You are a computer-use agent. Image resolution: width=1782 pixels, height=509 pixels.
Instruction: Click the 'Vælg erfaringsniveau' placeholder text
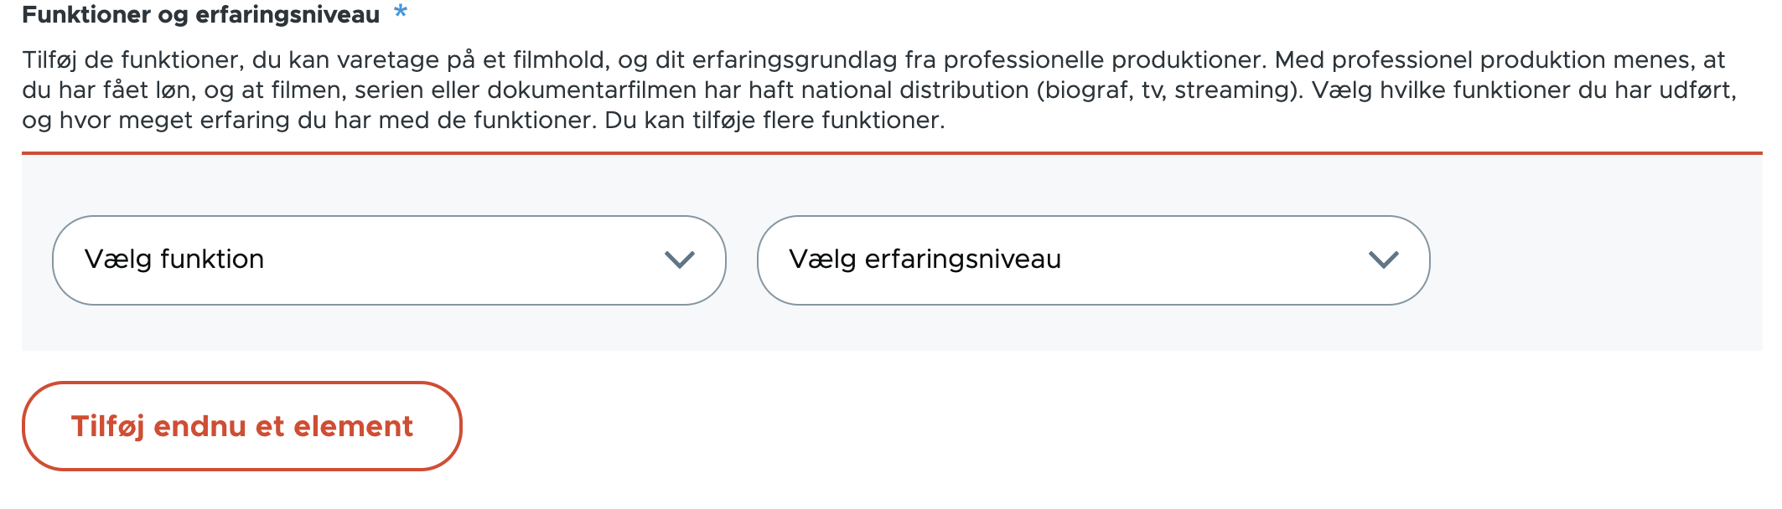click(x=925, y=260)
